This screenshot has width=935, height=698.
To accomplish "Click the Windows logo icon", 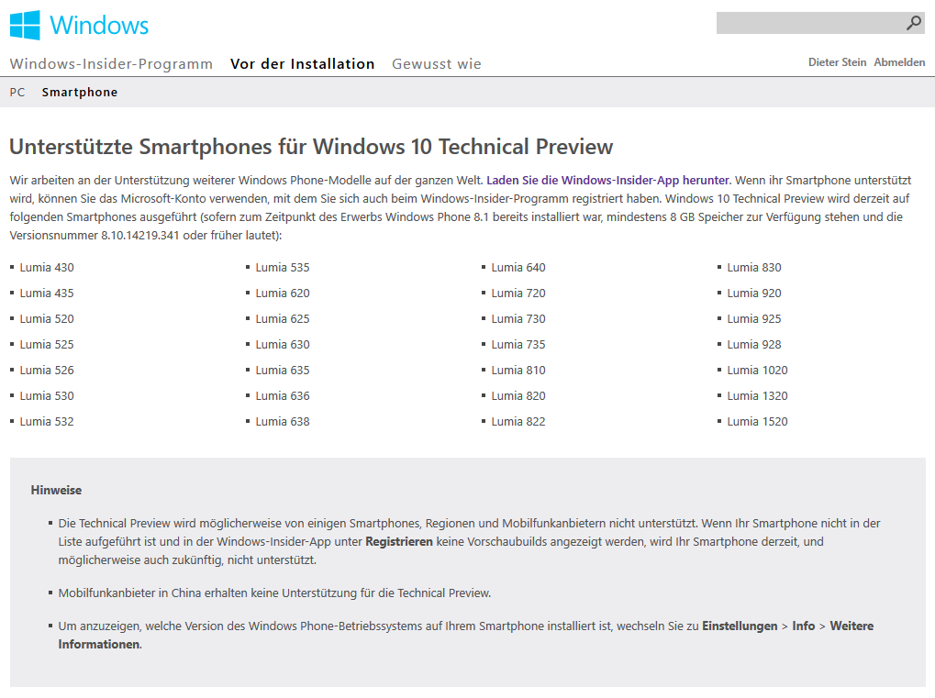I will click(x=25, y=25).
